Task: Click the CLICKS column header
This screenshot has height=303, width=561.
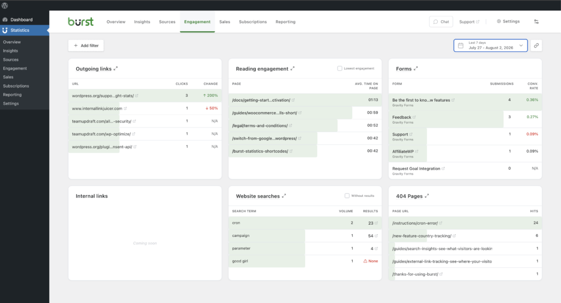Action: (181, 84)
